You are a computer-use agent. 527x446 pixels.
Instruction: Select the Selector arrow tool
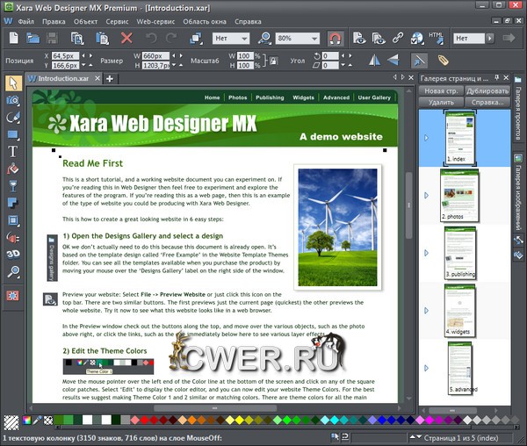[12, 83]
